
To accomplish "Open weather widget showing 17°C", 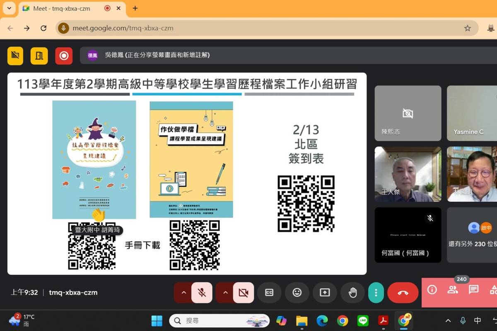I will pos(22,320).
